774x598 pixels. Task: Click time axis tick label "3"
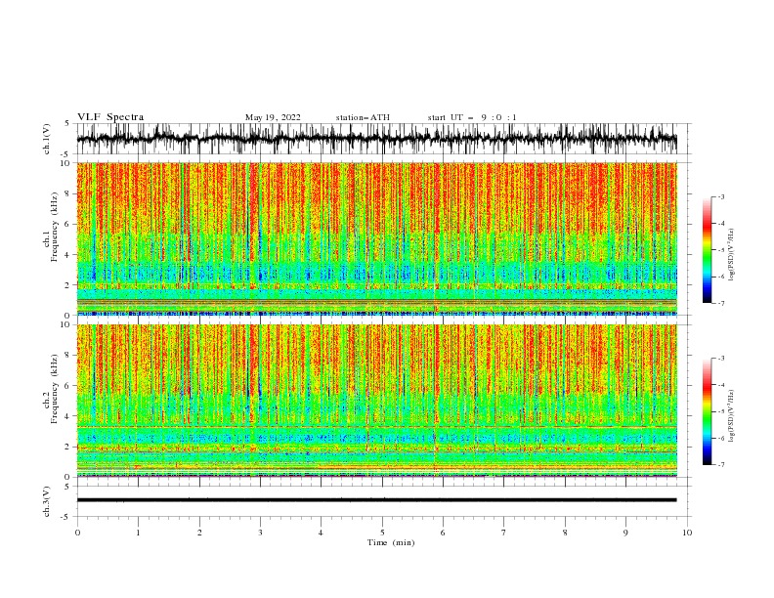[260, 533]
